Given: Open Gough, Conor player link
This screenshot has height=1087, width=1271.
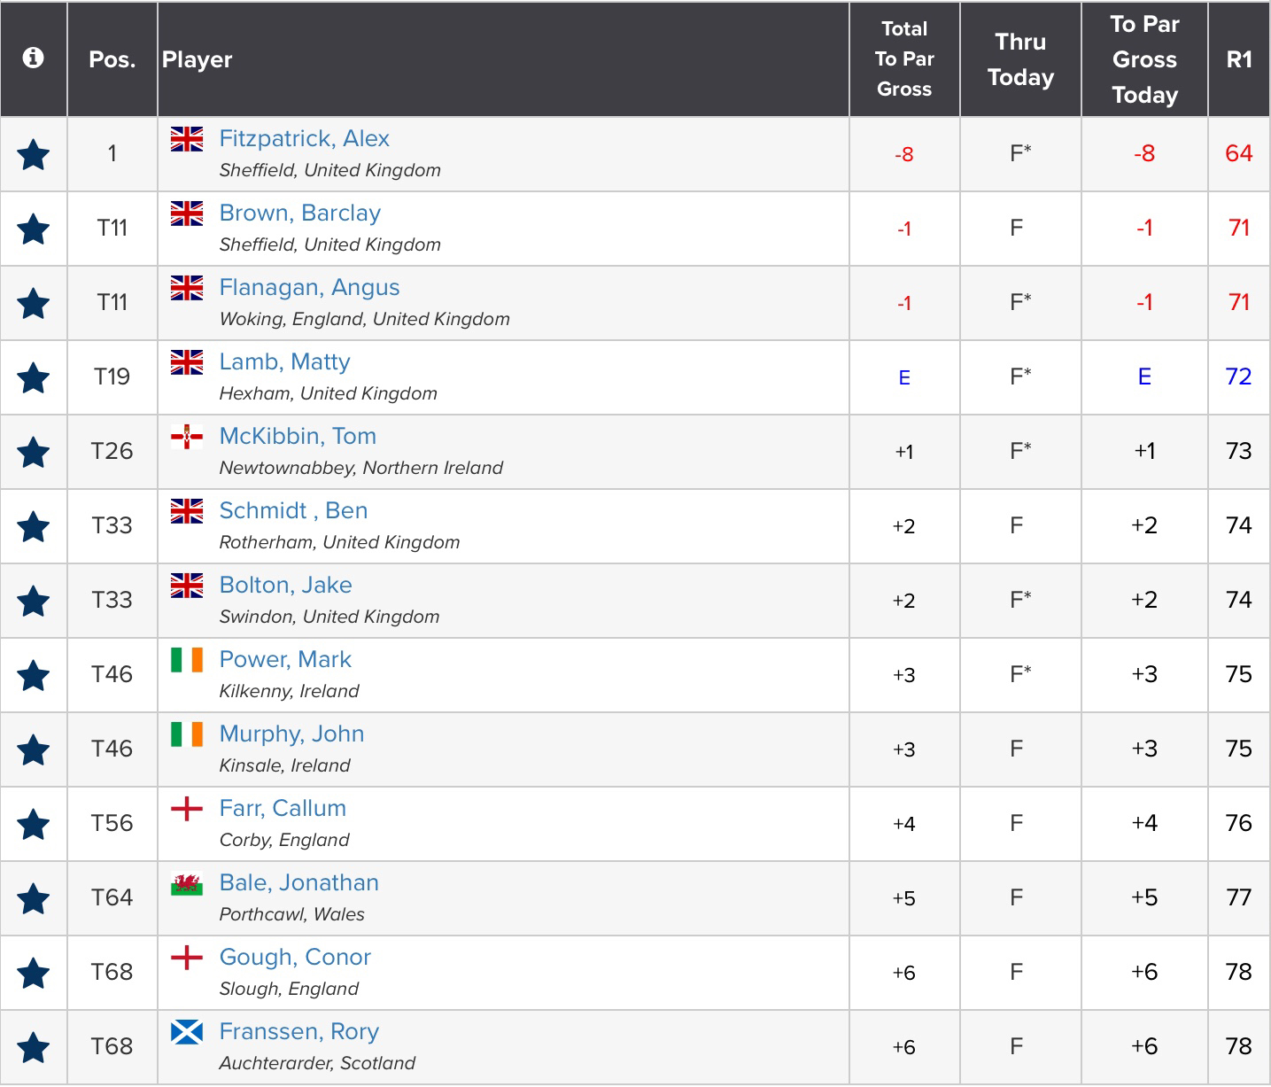Looking at the screenshot, I should [295, 958].
